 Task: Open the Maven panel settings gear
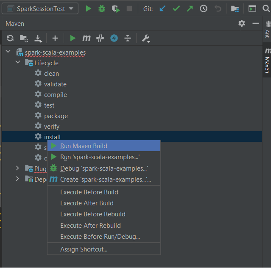point(242,23)
